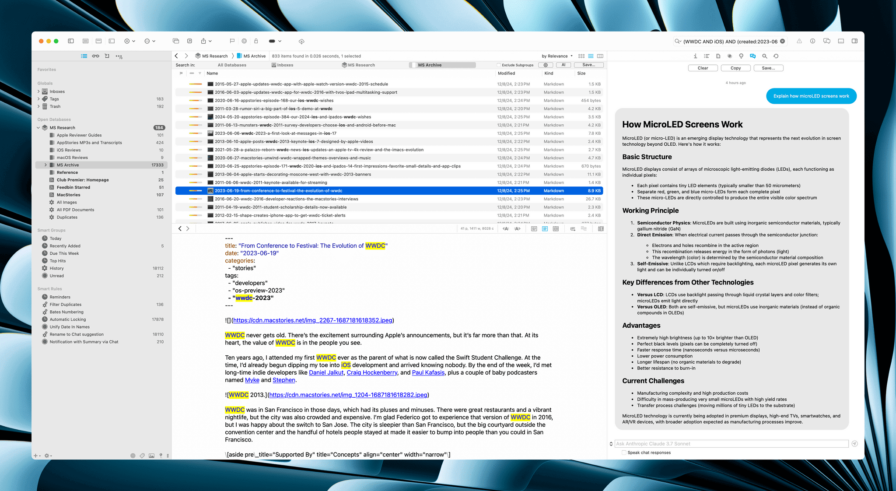Open the by Relevance sort dropdown
Viewport: 896px width, 491px height.
coord(557,56)
